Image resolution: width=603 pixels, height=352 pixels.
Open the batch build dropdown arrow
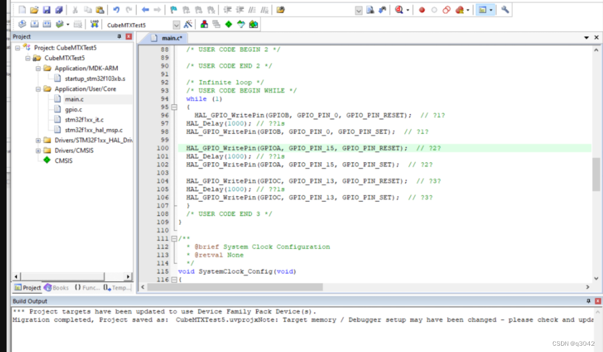pos(68,25)
